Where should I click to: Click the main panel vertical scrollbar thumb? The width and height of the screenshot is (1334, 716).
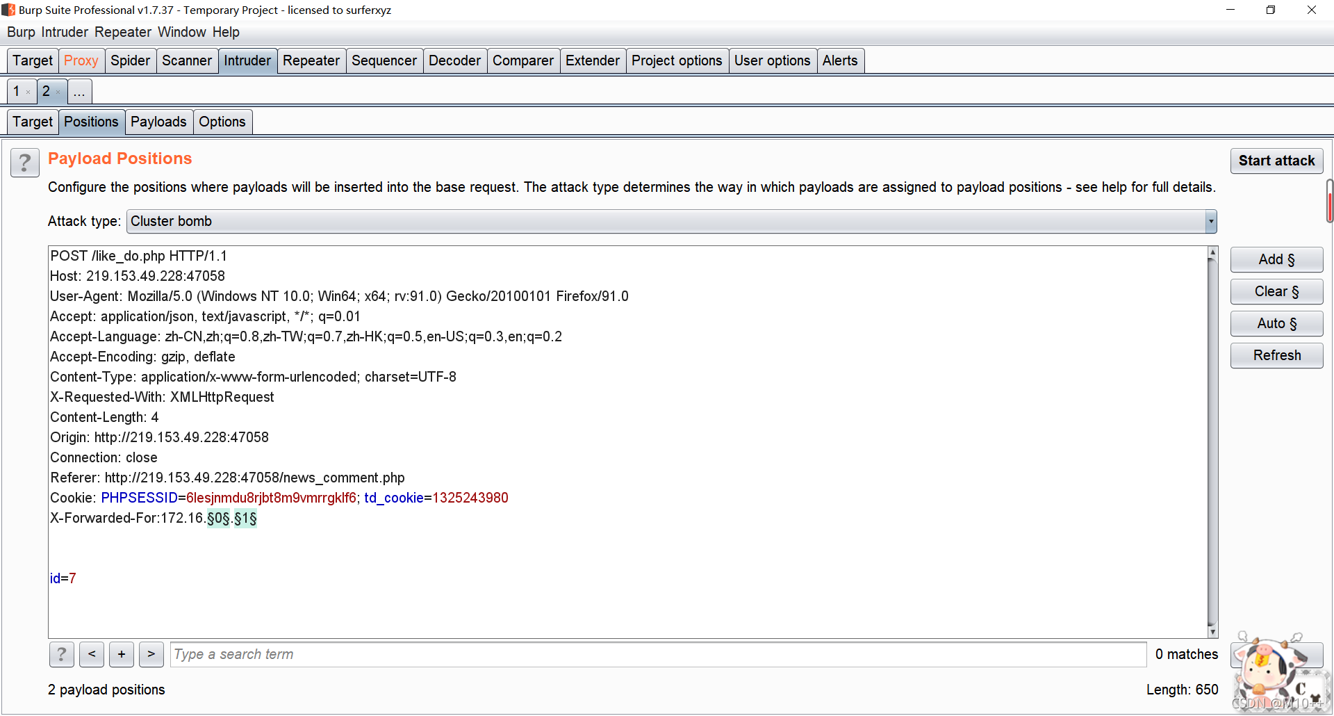click(x=1329, y=201)
